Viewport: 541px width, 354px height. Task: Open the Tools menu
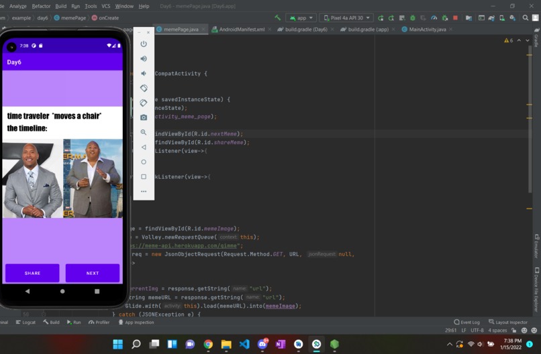point(91,6)
